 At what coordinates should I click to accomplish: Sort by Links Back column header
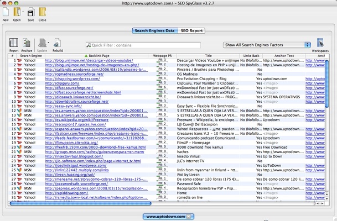251,56
